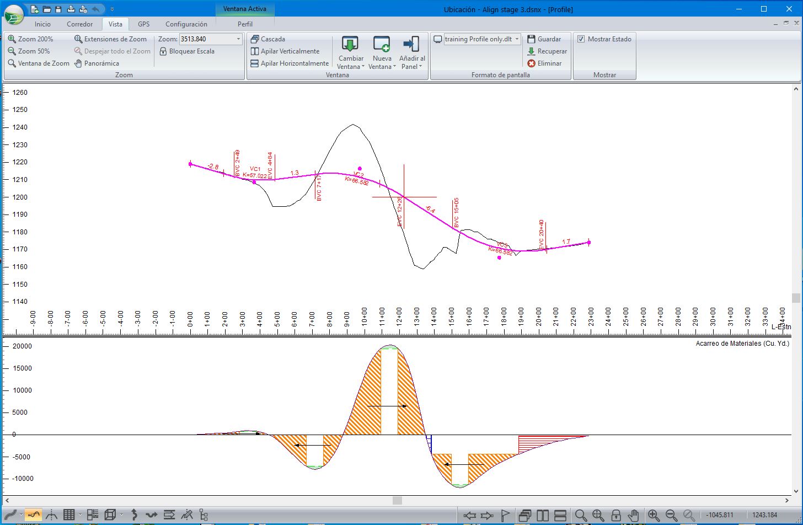This screenshot has width=803, height=525.
Task: Expand the training Profile only.dlt dropdown
Action: click(x=517, y=39)
